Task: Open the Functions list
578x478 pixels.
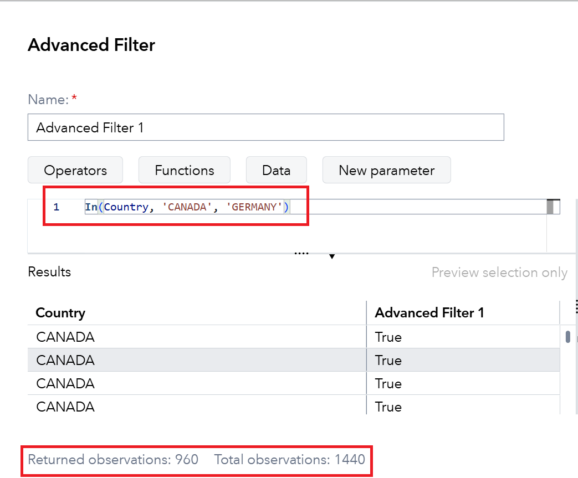Action: tap(184, 170)
